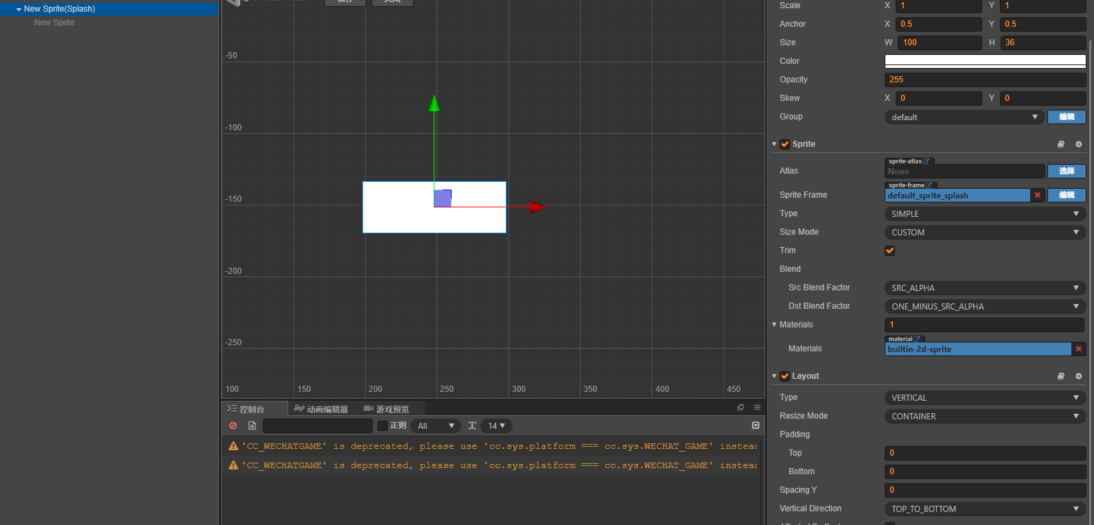This screenshot has width=1094, height=525.
Task: Click the second warning icon in the console
Action: point(233,465)
